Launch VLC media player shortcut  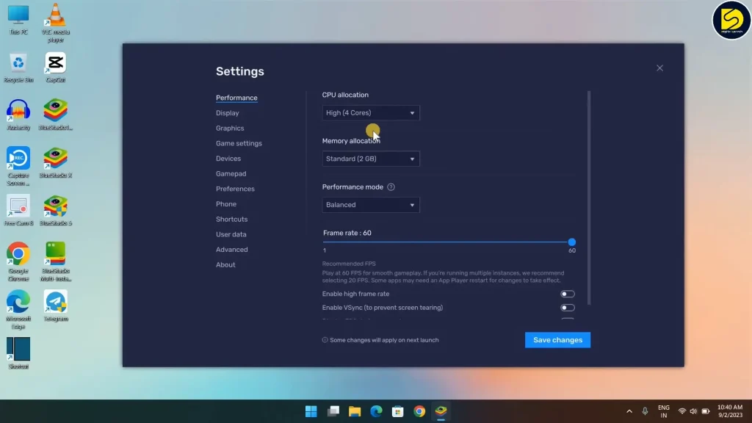point(55,16)
